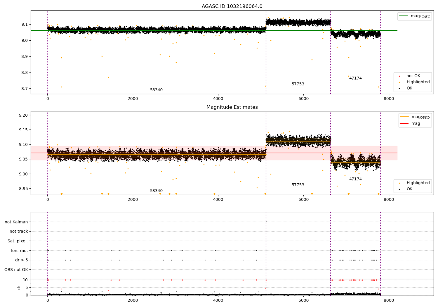Click the 9.0 y-axis tick of the top plot

tap(25, 40)
